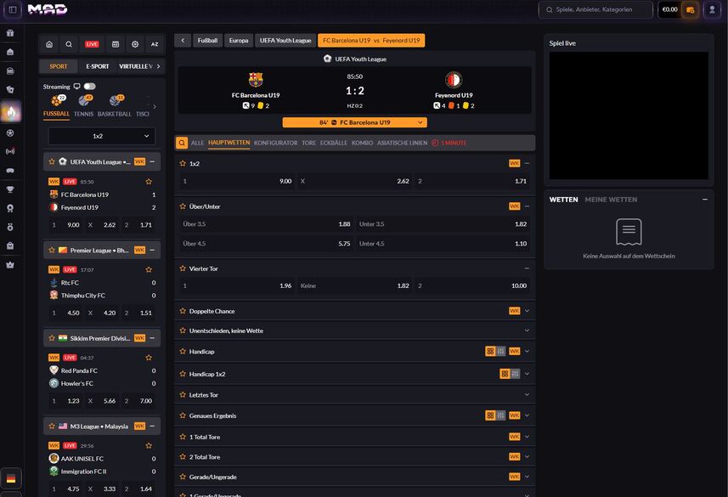Open user profile icon
728x497 pixels.
tap(712, 9)
